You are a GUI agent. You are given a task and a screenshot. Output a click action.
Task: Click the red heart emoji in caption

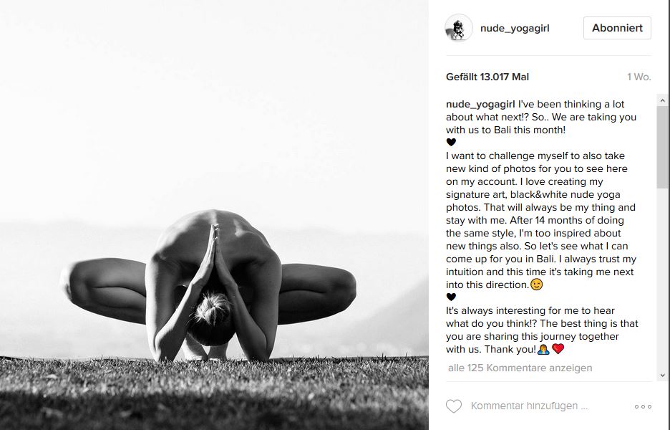tap(558, 349)
